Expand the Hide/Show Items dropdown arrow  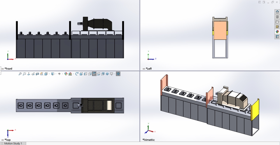pos(62,74)
